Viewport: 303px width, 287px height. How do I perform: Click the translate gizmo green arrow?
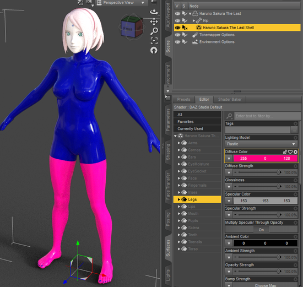click(x=78, y=243)
